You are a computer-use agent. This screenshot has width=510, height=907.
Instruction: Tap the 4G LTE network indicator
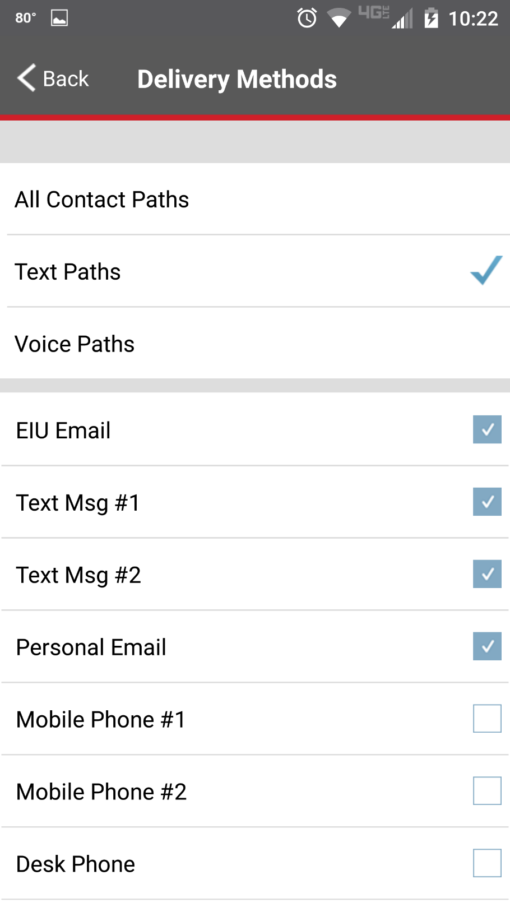pos(373,13)
